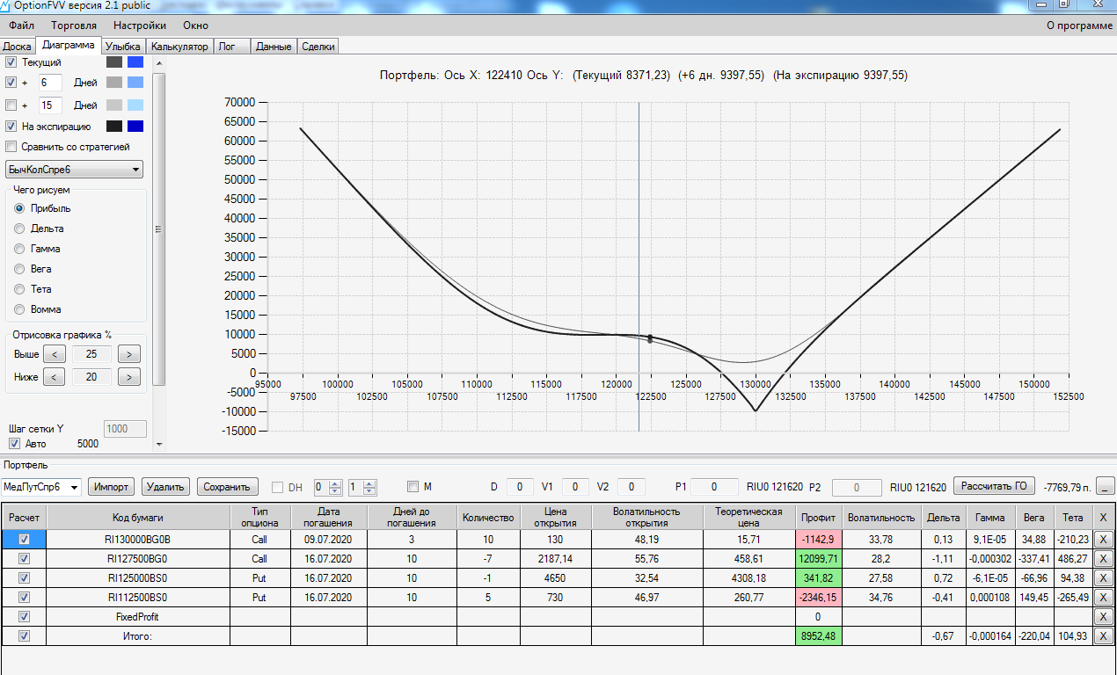
Task: Enable the M checkbox in portfolio toolbar
Action: (413, 487)
